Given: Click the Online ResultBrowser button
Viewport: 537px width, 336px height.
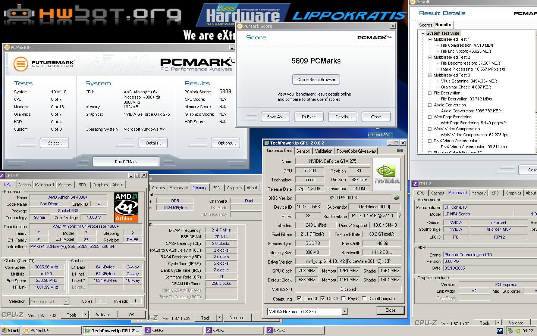Looking at the screenshot, I should pos(316,80).
